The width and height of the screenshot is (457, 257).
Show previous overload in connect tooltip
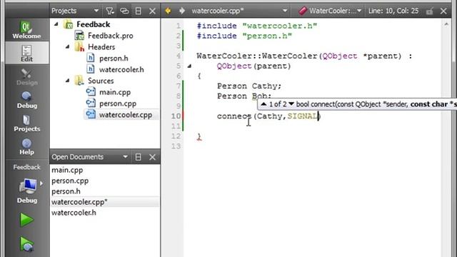pos(263,104)
